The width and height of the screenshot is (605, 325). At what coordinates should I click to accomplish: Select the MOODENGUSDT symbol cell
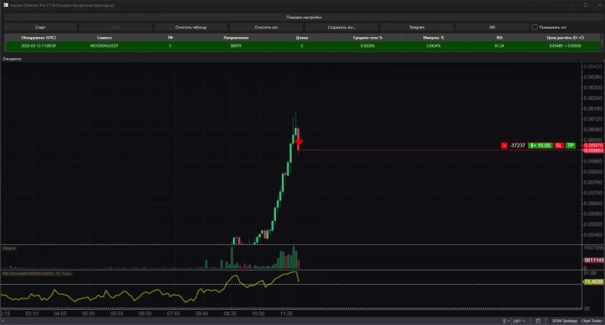104,46
